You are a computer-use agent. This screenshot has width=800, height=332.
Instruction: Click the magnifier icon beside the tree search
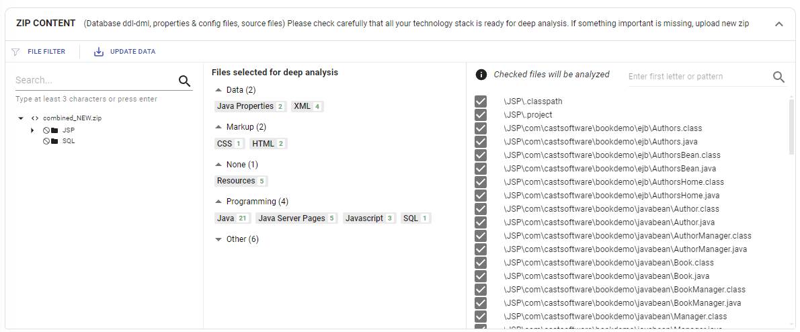tap(184, 81)
